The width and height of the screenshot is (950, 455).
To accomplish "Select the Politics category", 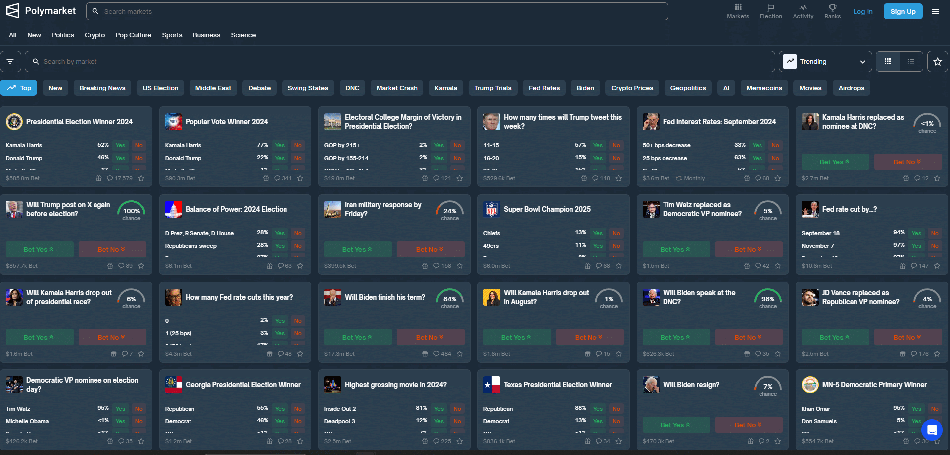I will [63, 35].
